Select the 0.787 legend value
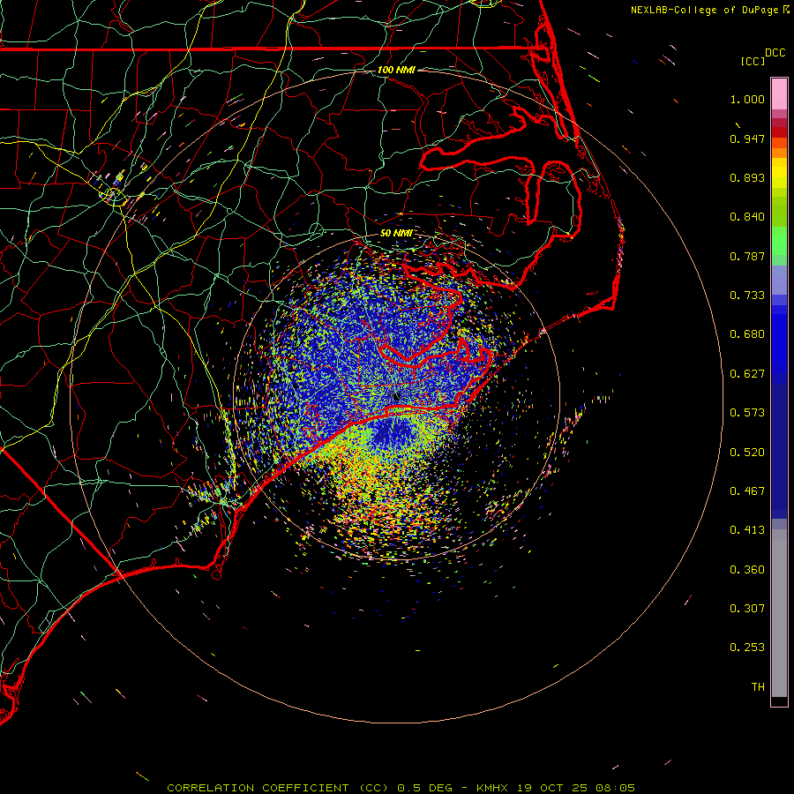Viewport: 794px width, 794px height. [747, 256]
